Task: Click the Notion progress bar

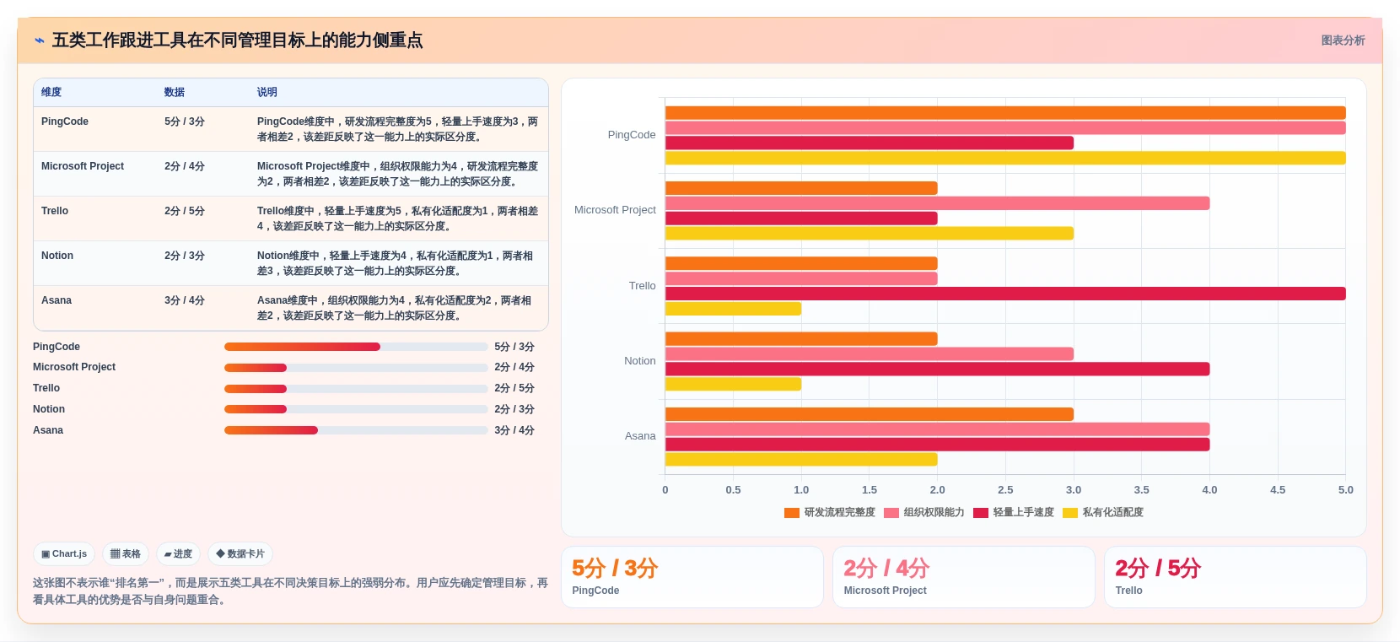Action: pos(356,409)
